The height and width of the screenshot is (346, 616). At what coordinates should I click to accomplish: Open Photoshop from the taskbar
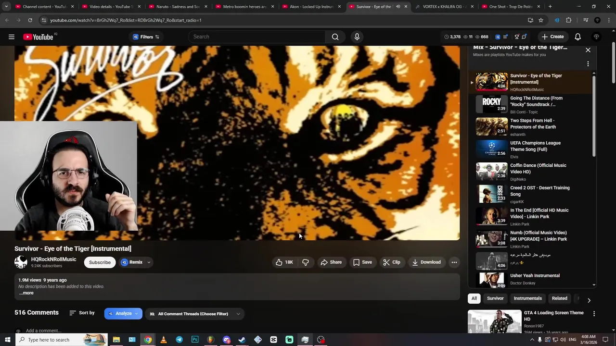[194, 340]
